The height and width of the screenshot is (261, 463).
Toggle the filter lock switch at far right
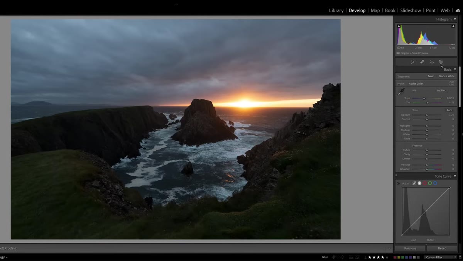pyautogui.click(x=460, y=257)
